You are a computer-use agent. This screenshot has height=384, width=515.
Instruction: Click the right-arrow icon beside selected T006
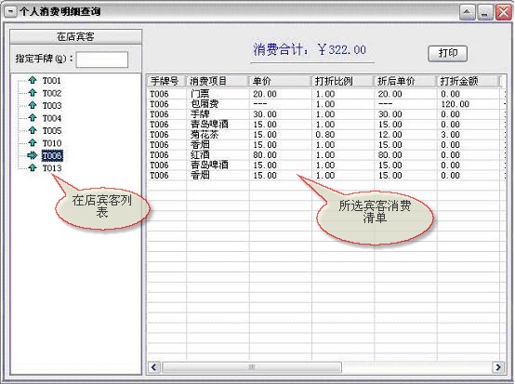33,155
